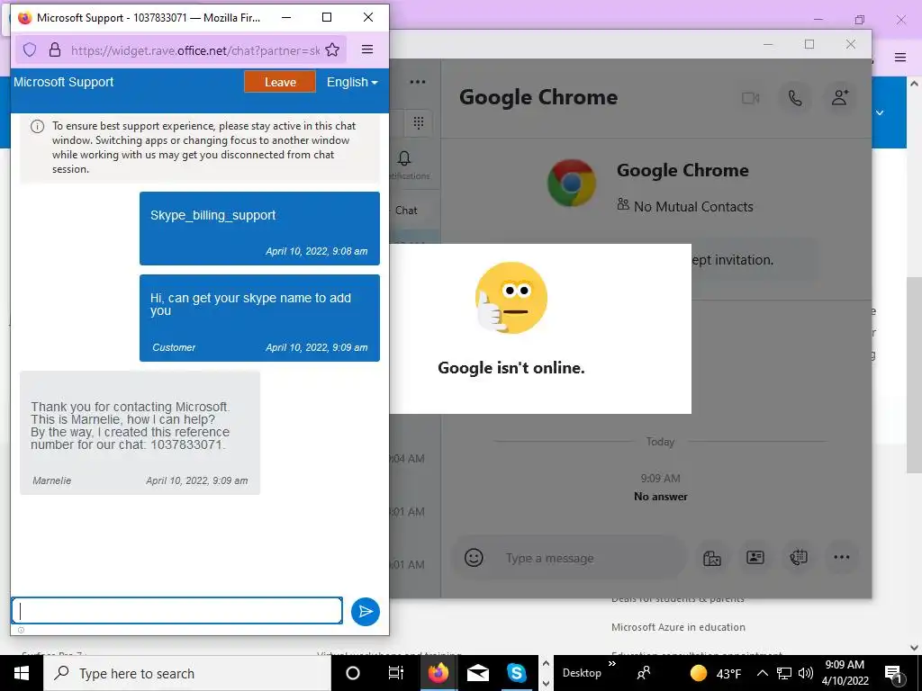Open the Windows Start menu
This screenshot has height=691, width=922.
22,673
